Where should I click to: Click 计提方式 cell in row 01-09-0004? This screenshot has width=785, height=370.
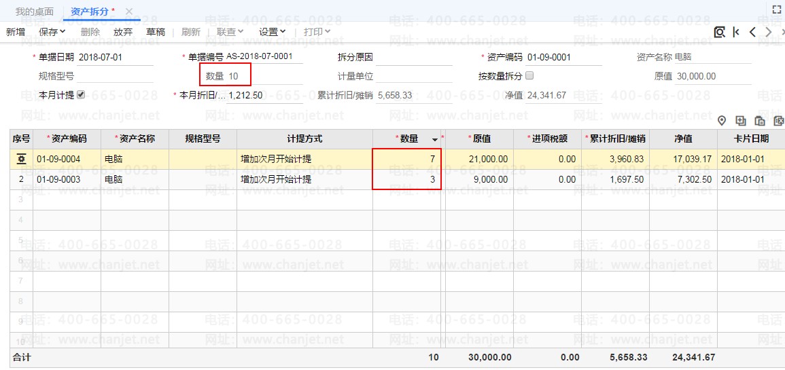tap(305, 159)
